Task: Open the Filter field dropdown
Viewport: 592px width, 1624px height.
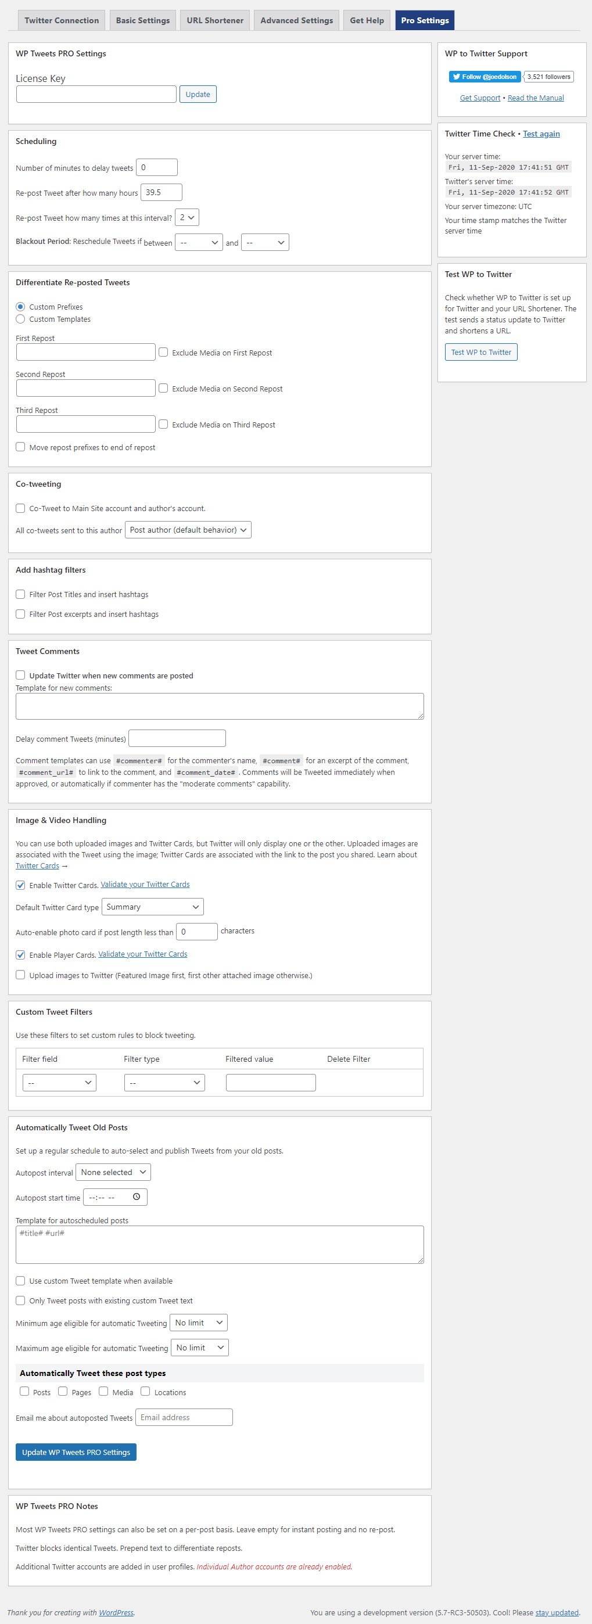Action: tap(59, 1083)
